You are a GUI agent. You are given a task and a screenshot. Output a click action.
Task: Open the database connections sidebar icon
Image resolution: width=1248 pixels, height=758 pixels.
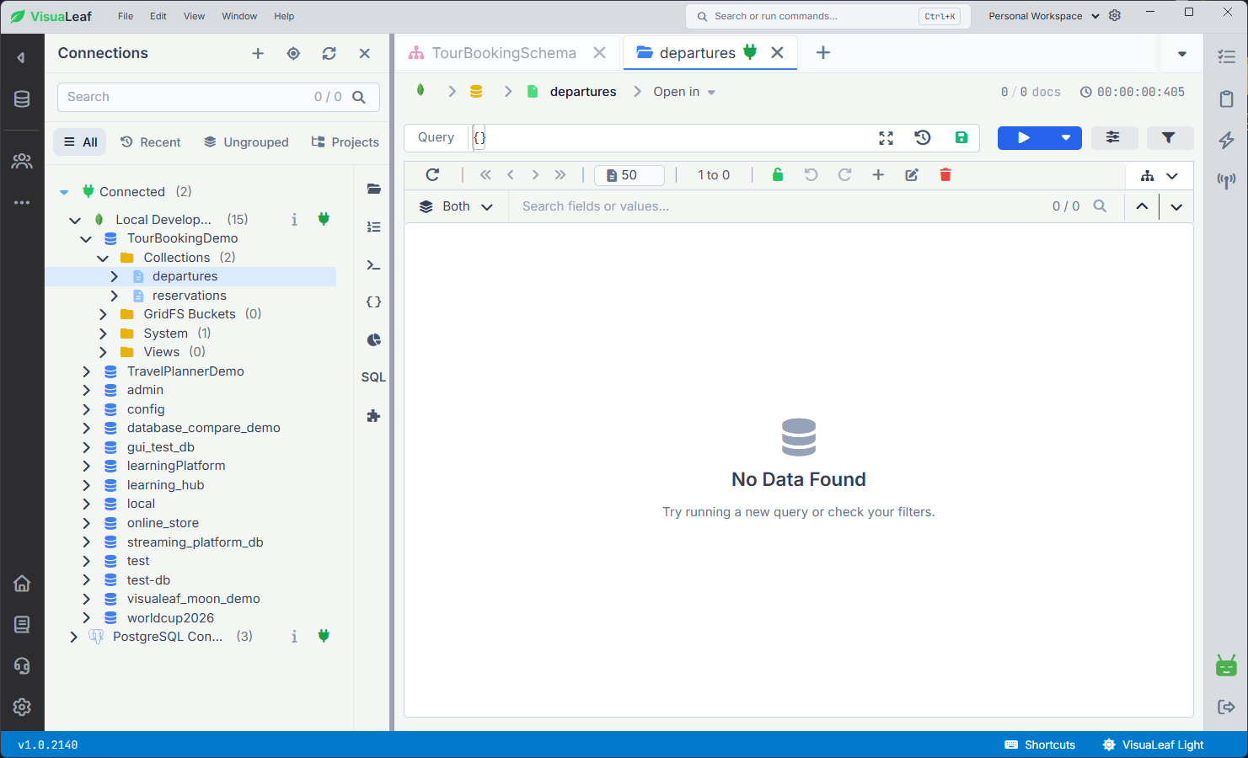tap(22, 99)
